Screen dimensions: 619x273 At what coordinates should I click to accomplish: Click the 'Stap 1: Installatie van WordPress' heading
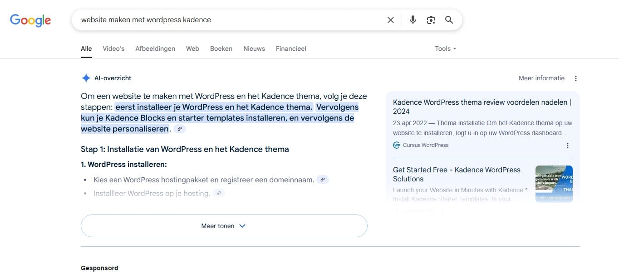coord(185,149)
